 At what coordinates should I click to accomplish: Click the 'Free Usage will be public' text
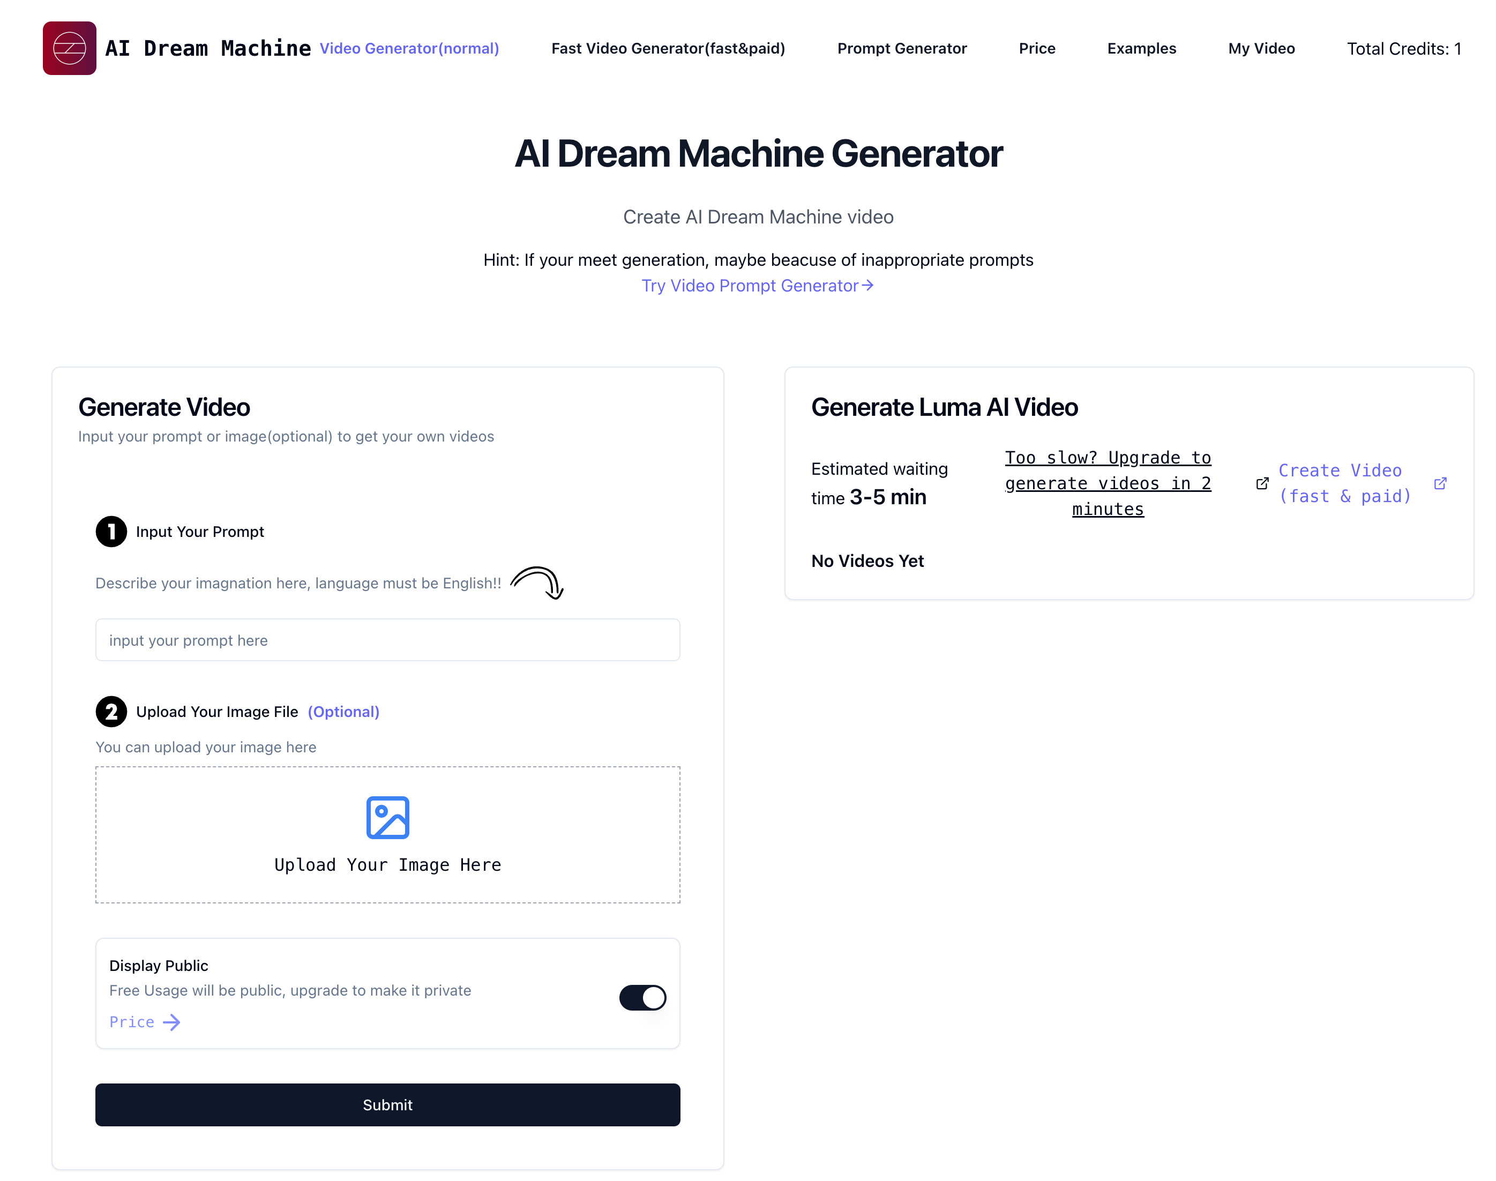click(290, 990)
